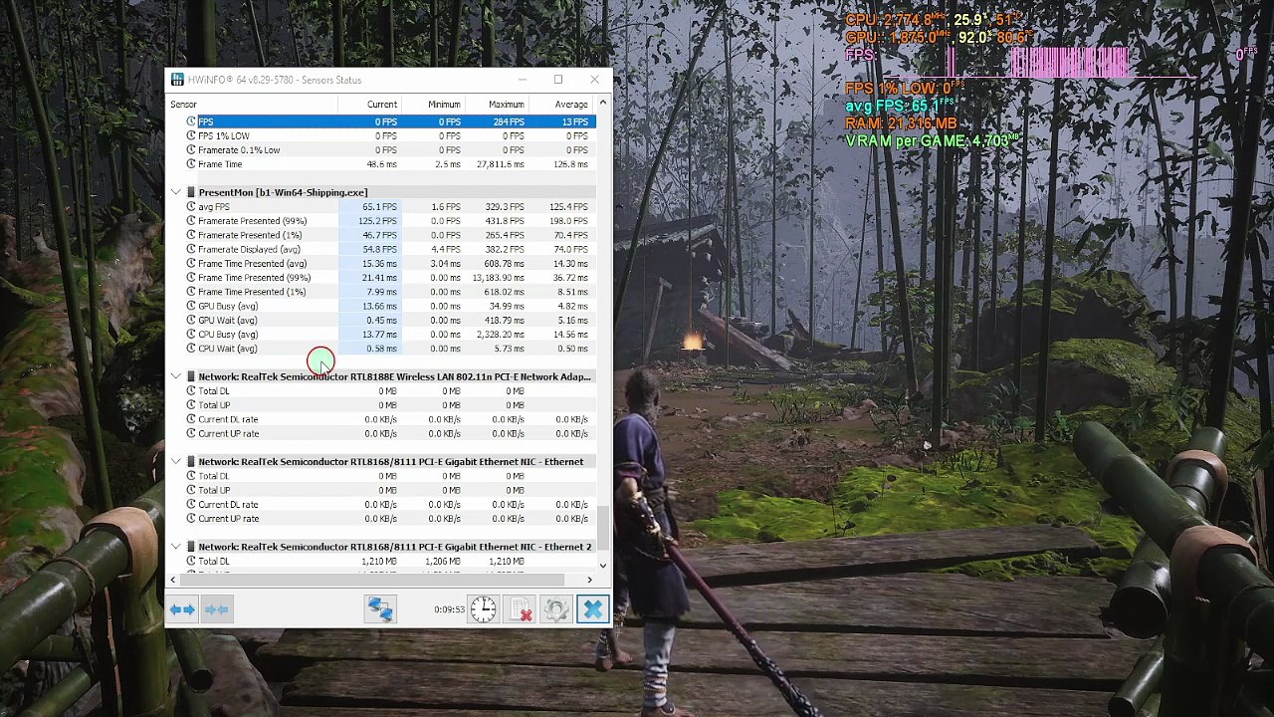This screenshot has height=717, width=1274.
Task: Select the CPU Busy (avg) row
Action: coord(389,335)
